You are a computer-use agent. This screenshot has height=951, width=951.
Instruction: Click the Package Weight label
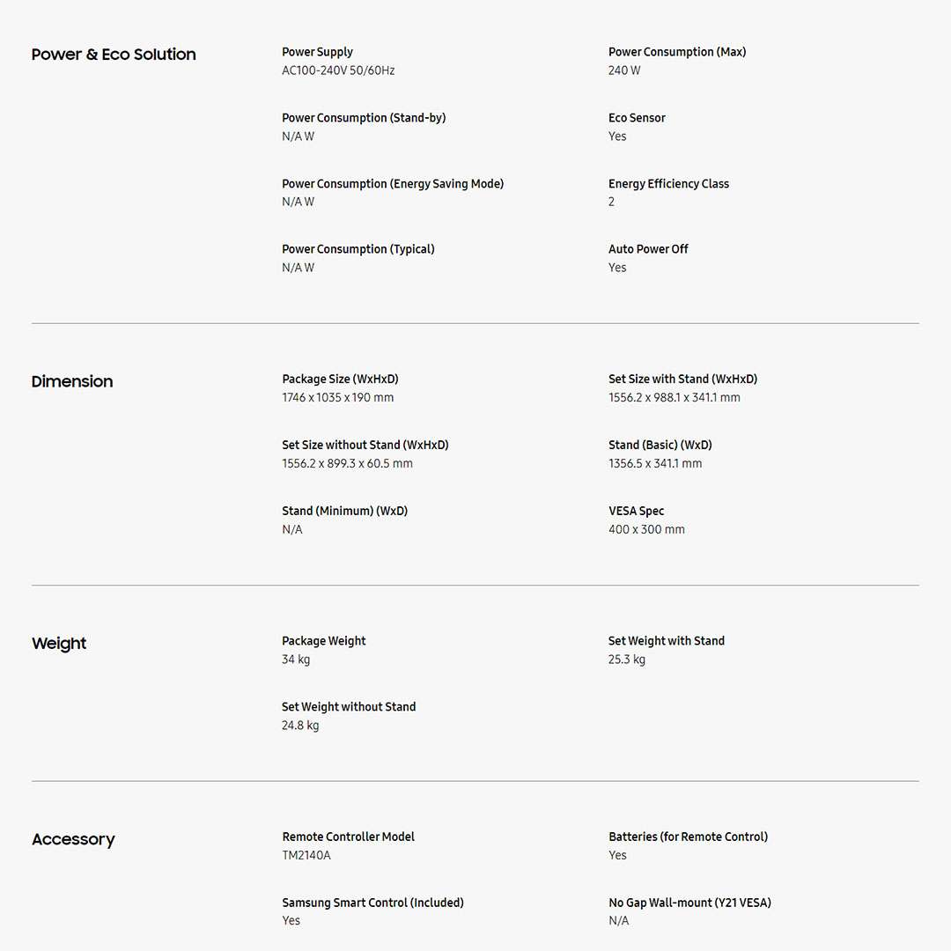[x=324, y=641]
